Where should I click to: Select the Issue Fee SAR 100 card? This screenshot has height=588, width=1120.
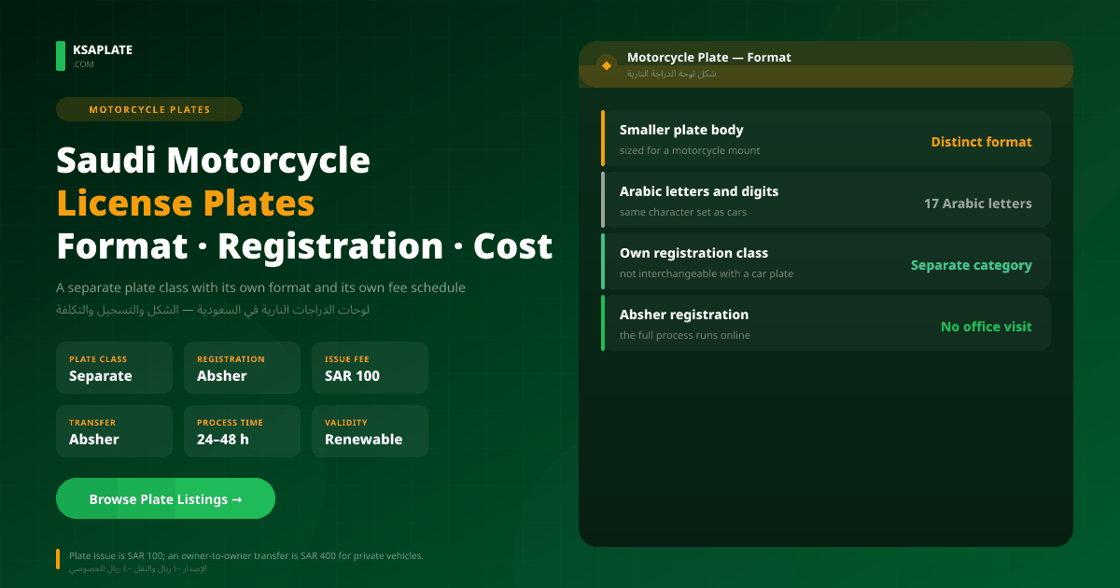point(370,368)
